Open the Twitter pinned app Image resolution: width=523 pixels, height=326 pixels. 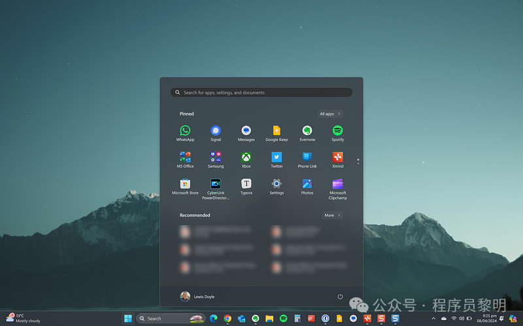tap(277, 160)
